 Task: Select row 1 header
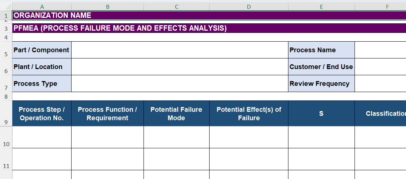(x=6, y=16)
